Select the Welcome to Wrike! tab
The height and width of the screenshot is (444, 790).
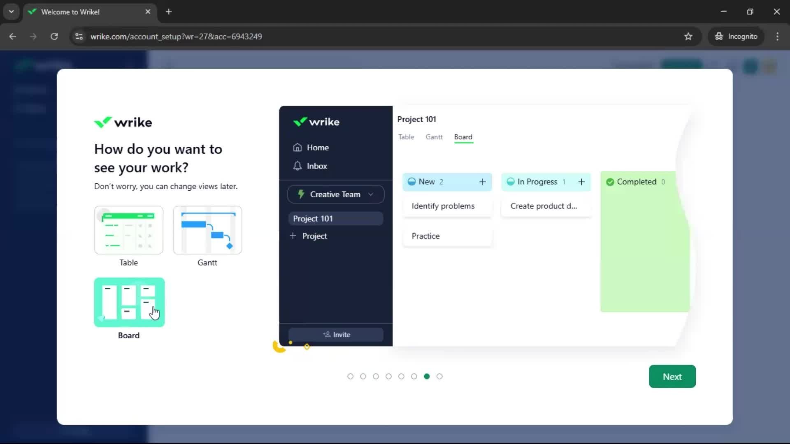point(89,12)
